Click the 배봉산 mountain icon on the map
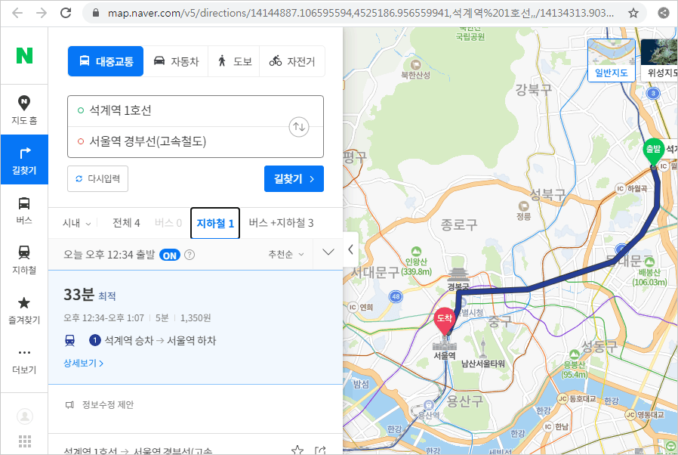 [x=649, y=262]
